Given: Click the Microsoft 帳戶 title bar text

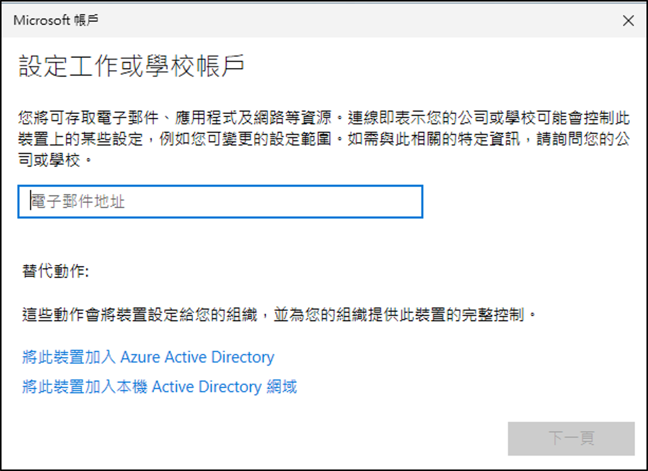Looking at the screenshot, I should click(56, 20).
